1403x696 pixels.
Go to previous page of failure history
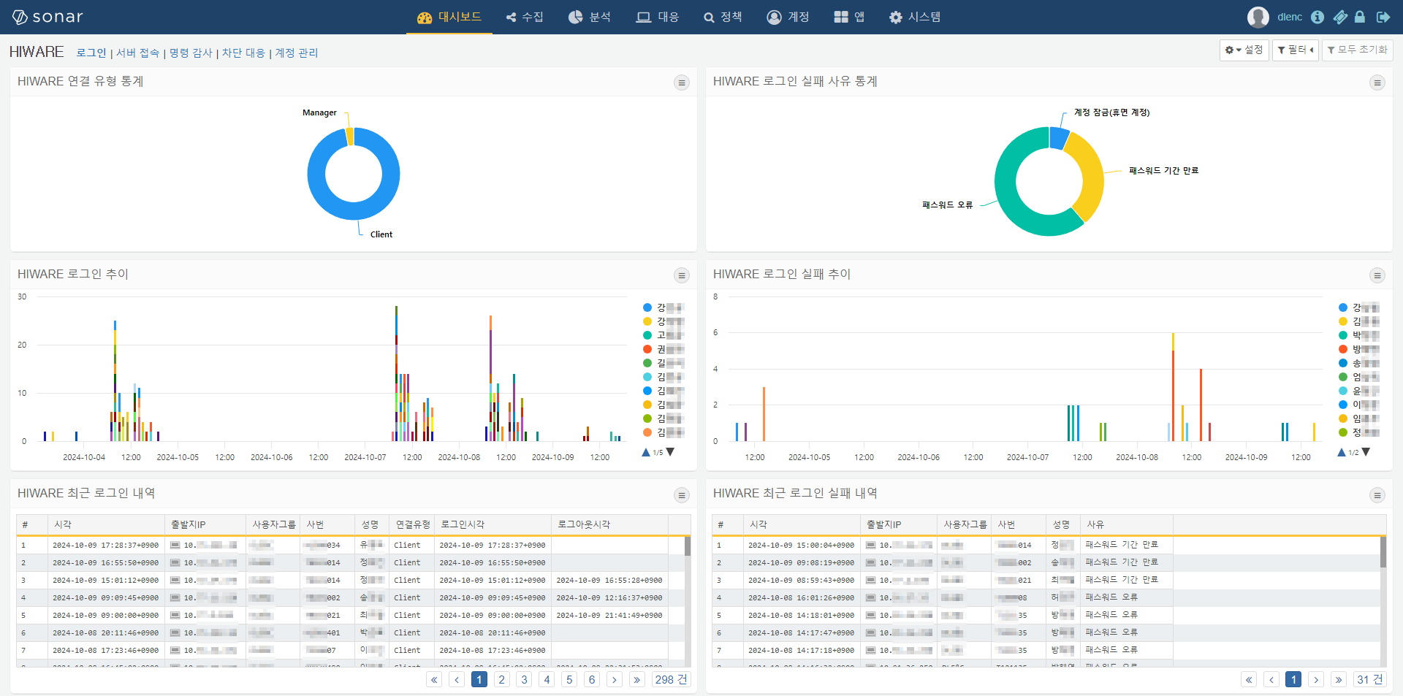coord(1271,679)
